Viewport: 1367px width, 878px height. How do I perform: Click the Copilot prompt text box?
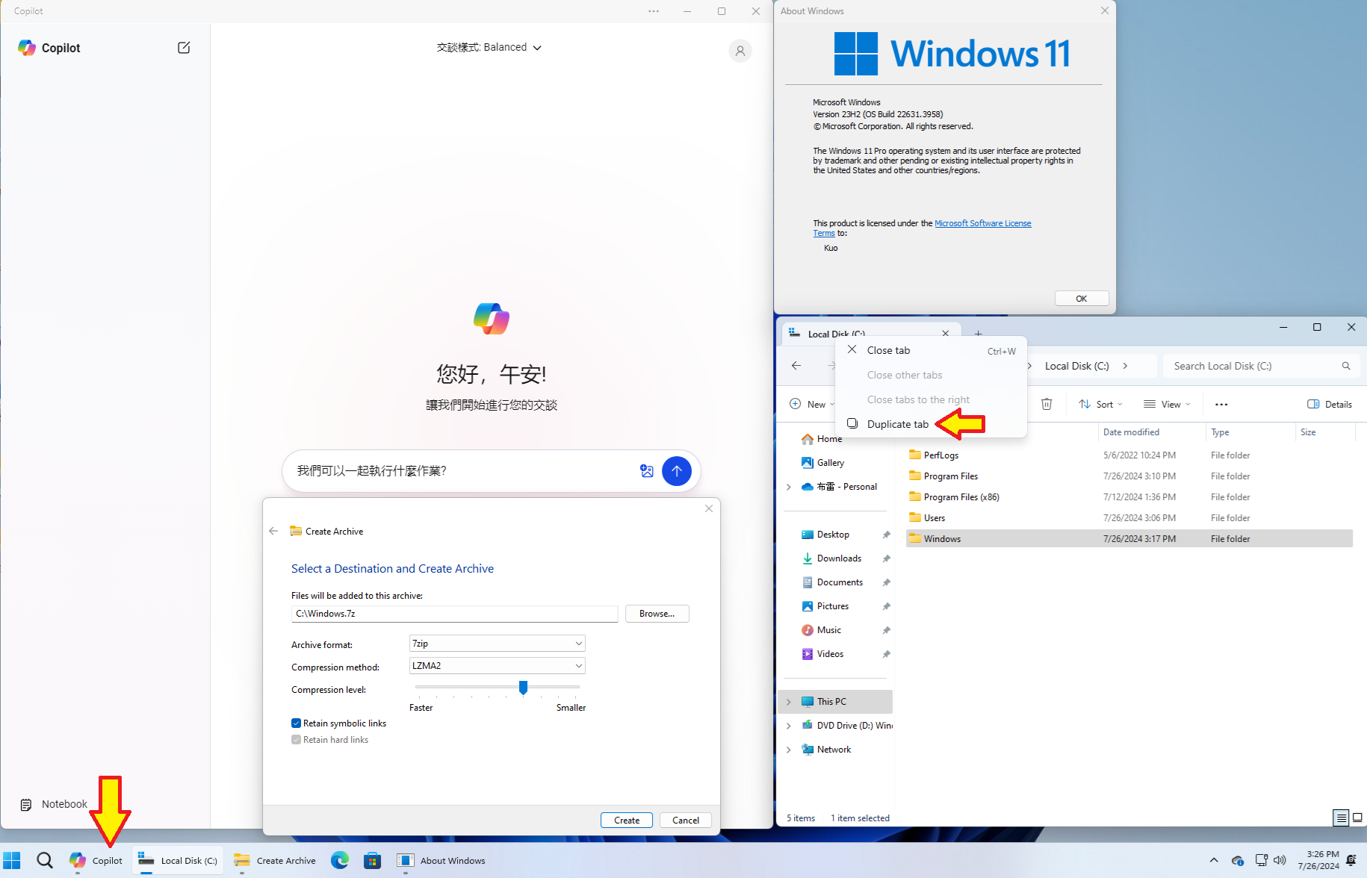pyautogui.click(x=463, y=471)
